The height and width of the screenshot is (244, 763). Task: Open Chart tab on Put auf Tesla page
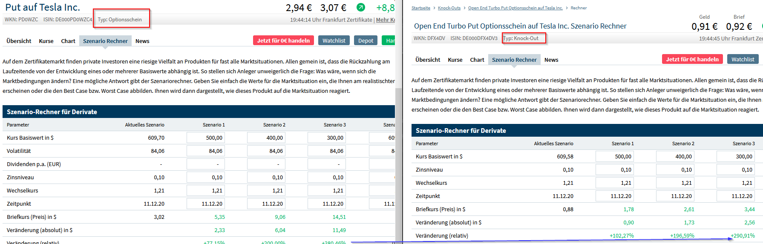68,41
